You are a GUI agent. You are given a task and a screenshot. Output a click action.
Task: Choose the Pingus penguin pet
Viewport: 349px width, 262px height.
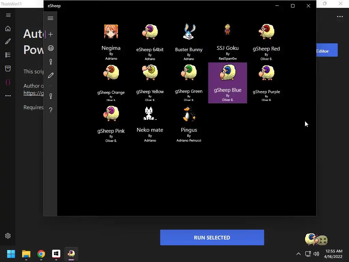click(x=189, y=124)
